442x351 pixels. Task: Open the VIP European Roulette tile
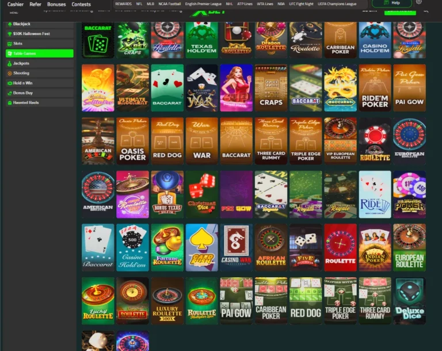point(340,141)
